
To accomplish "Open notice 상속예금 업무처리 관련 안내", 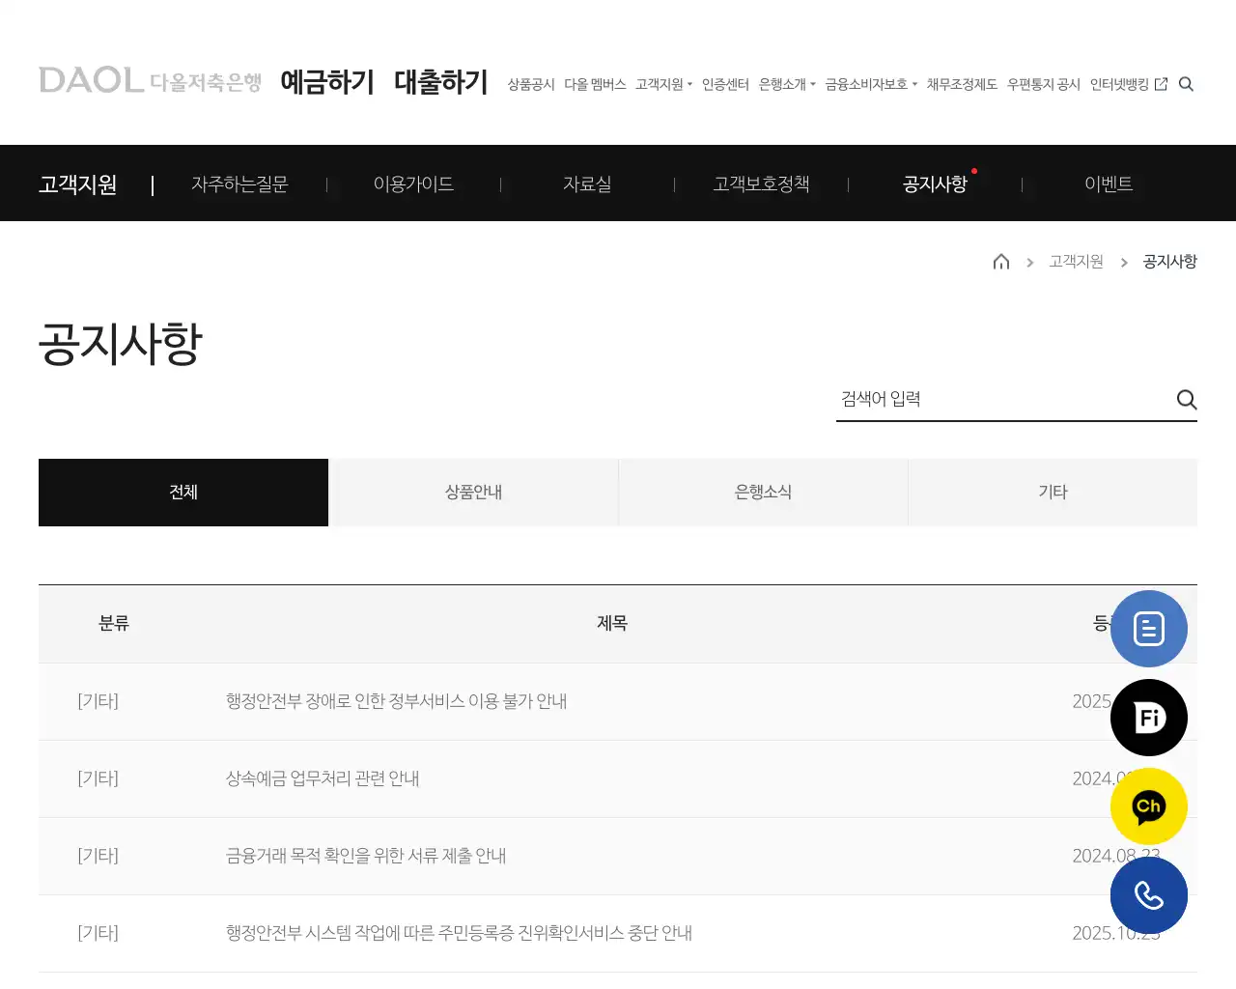I will 323,778.
